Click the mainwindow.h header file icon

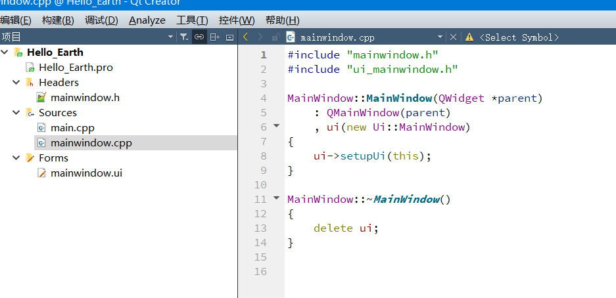point(41,98)
